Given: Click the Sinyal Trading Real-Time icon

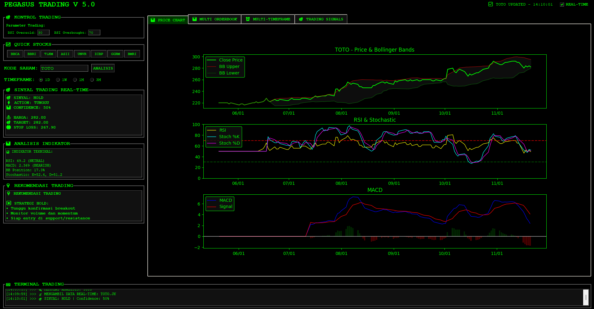Looking at the screenshot, I should click(x=8, y=90).
